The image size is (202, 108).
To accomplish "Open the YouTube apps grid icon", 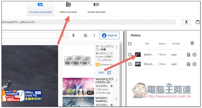I will (x=85, y=35).
